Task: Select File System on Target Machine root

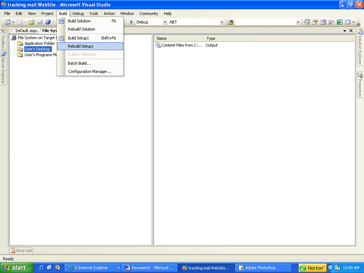Action: pyautogui.click(x=37, y=37)
